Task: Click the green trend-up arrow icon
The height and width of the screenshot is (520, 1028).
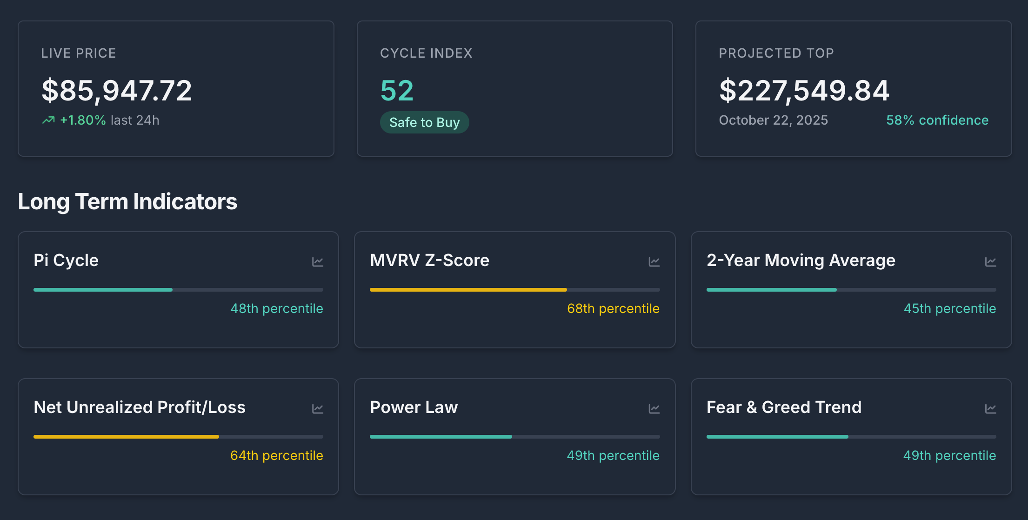Action: point(48,120)
